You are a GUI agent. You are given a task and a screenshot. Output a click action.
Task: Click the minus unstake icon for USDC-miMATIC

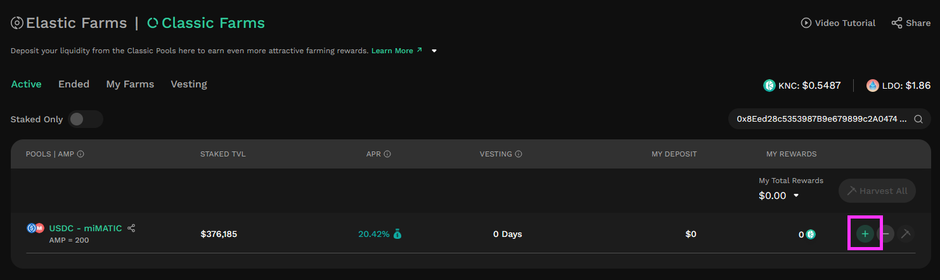(886, 234)
